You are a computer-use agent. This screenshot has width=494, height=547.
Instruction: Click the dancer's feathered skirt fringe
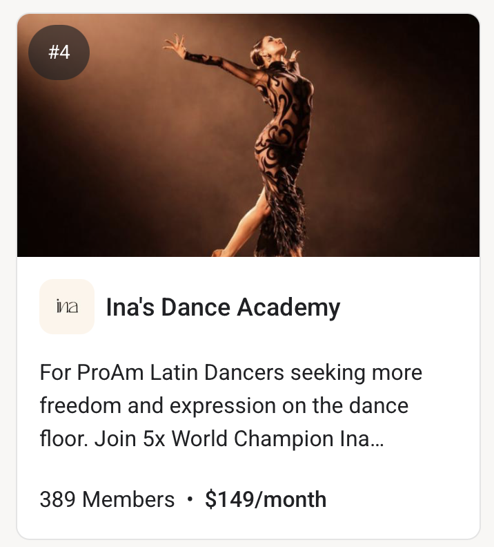click(283, 221)
